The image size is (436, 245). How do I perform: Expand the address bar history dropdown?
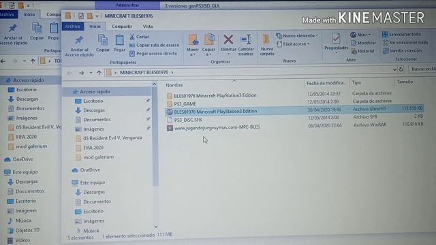click(394, 69)
